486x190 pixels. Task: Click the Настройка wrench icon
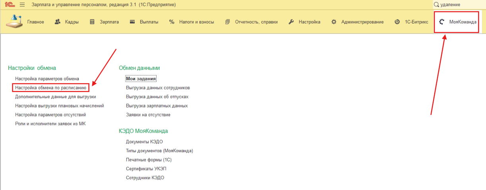click(x=291, y=22)
